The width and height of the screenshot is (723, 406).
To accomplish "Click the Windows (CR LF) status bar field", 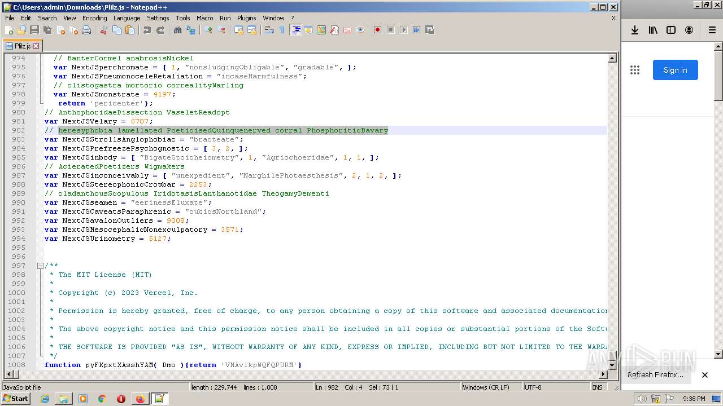I will pyautogui.click(x=491, y=387).
